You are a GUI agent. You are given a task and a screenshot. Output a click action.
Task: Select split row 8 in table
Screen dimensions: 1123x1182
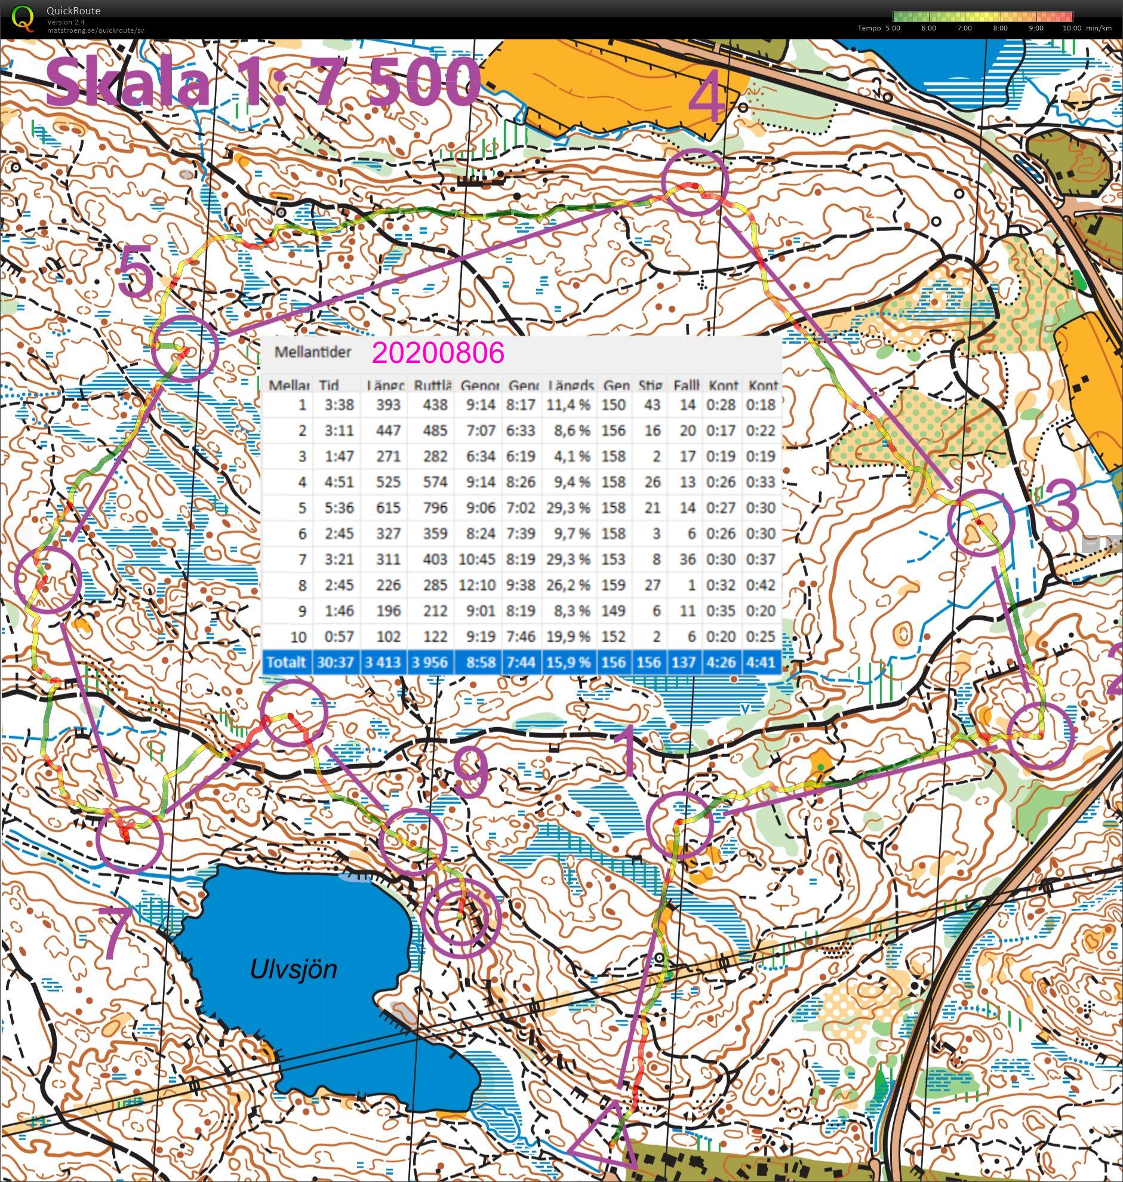coord(521,585)
